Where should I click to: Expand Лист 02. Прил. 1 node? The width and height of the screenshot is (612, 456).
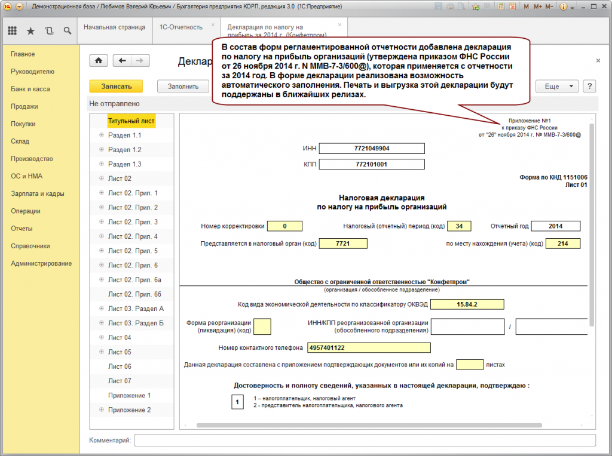point(102,193)
